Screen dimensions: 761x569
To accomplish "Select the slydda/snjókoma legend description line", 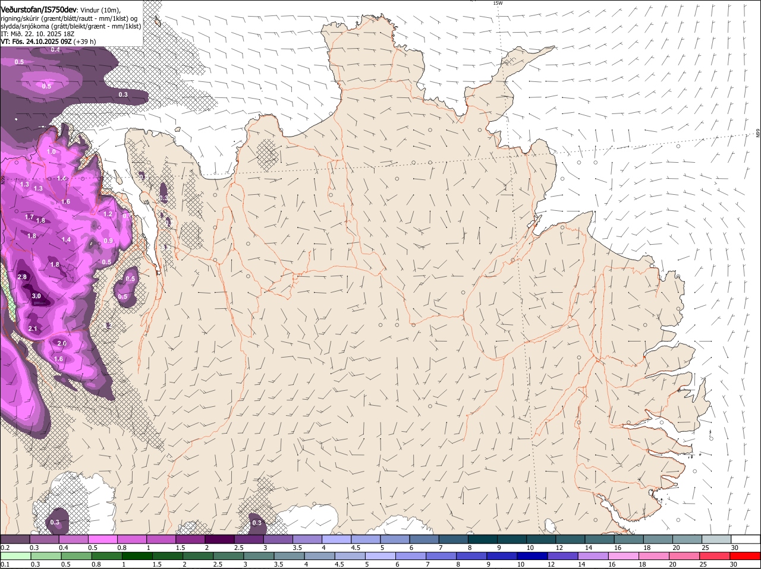I will pos(71,26).
